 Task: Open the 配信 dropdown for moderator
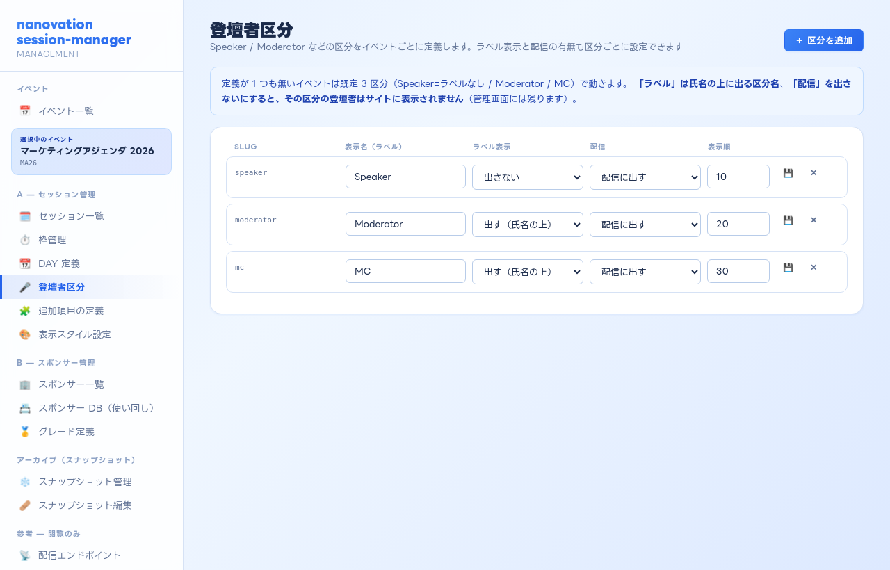click(x=645, y=225)
